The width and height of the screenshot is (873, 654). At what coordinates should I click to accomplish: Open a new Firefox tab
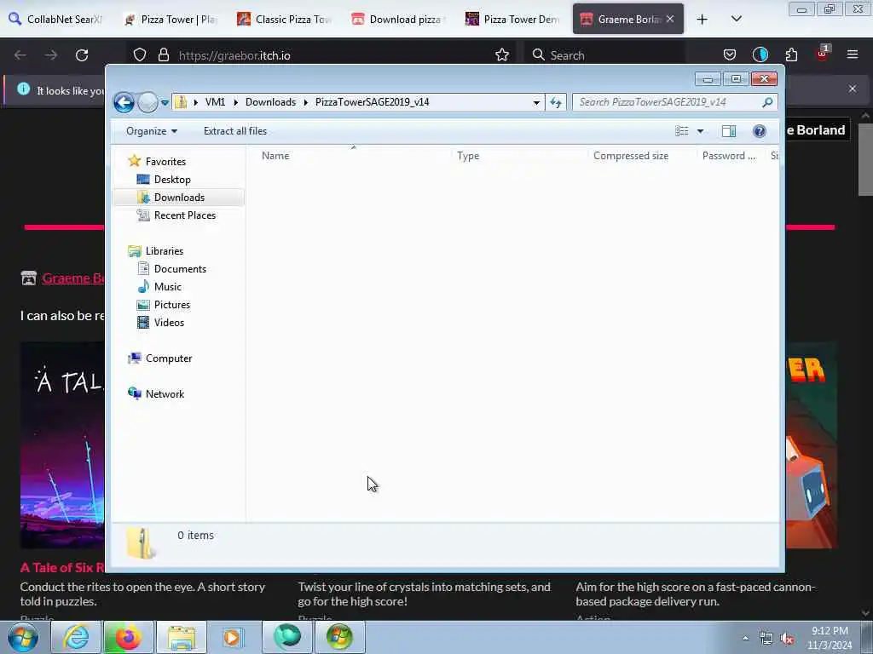[x=702, y=20]
